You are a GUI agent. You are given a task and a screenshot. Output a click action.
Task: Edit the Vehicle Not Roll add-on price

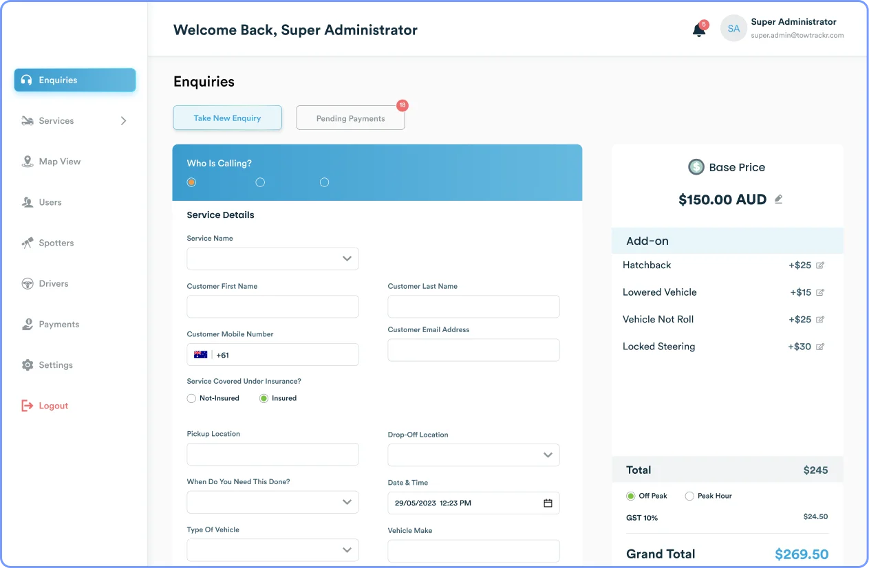point(820,320)
